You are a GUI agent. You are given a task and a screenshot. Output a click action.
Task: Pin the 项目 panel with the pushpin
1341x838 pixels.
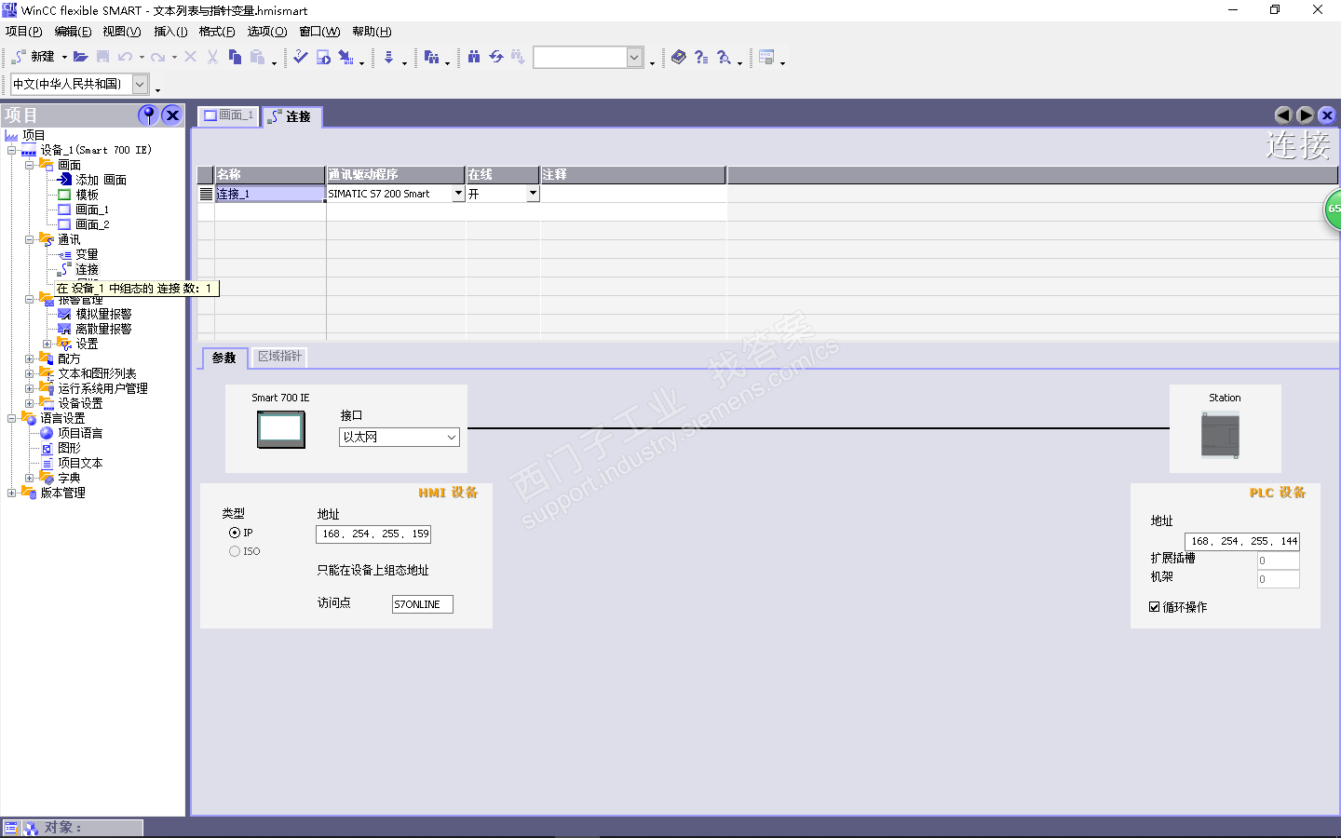(x=148, y=115)
